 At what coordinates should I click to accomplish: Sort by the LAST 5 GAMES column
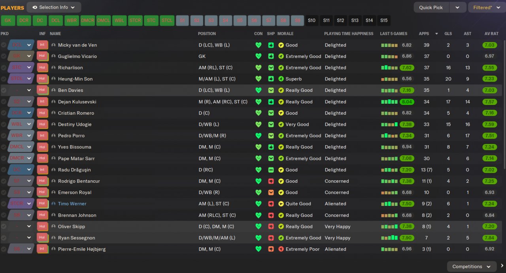point(393,34)
